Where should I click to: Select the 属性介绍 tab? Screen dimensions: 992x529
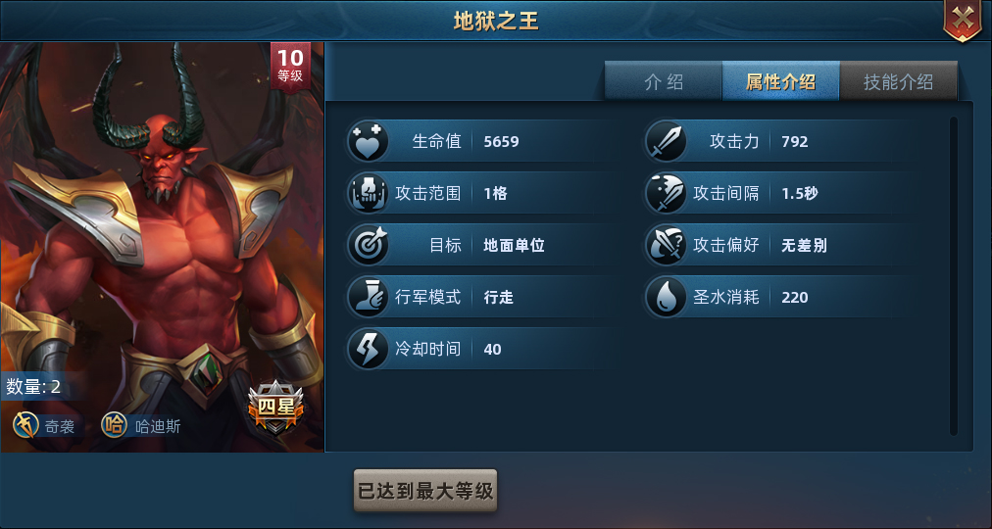[780, 81]
